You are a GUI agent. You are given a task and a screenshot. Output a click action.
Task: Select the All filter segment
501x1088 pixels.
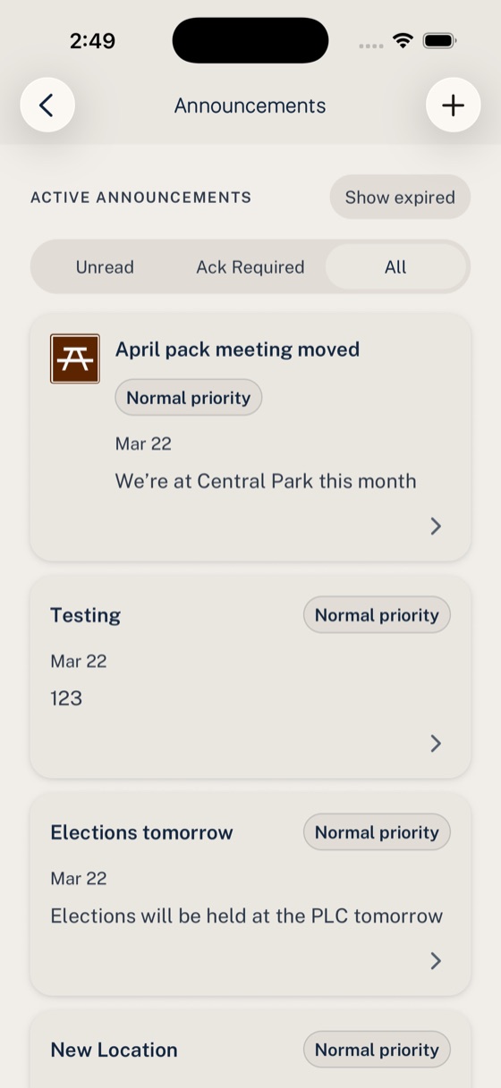[x=395, y=266]
